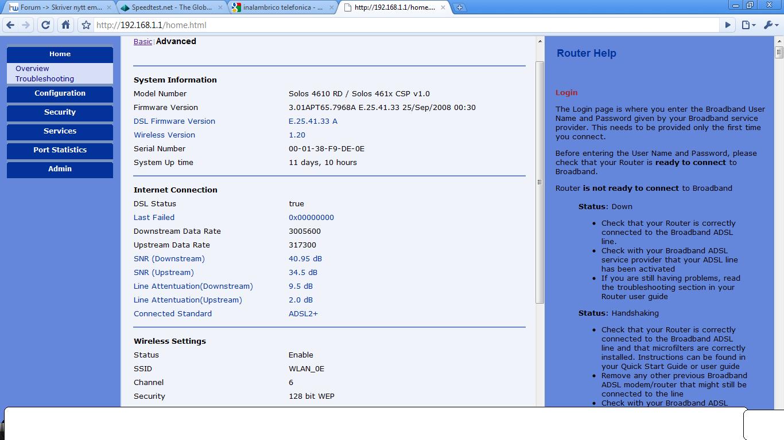Viewport: 784px width, 440px height.
Task: Click the SNR (Upstream) label
Action: [164, 272]
